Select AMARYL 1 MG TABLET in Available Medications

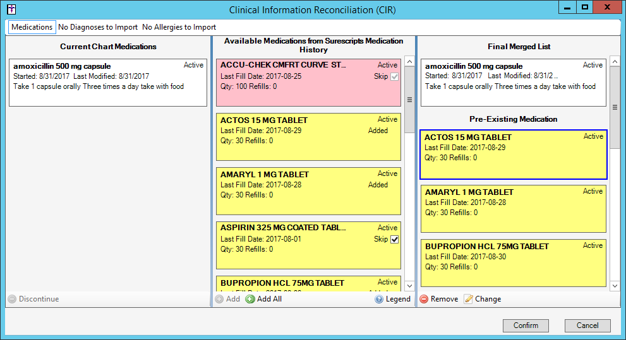pos(308,191)
